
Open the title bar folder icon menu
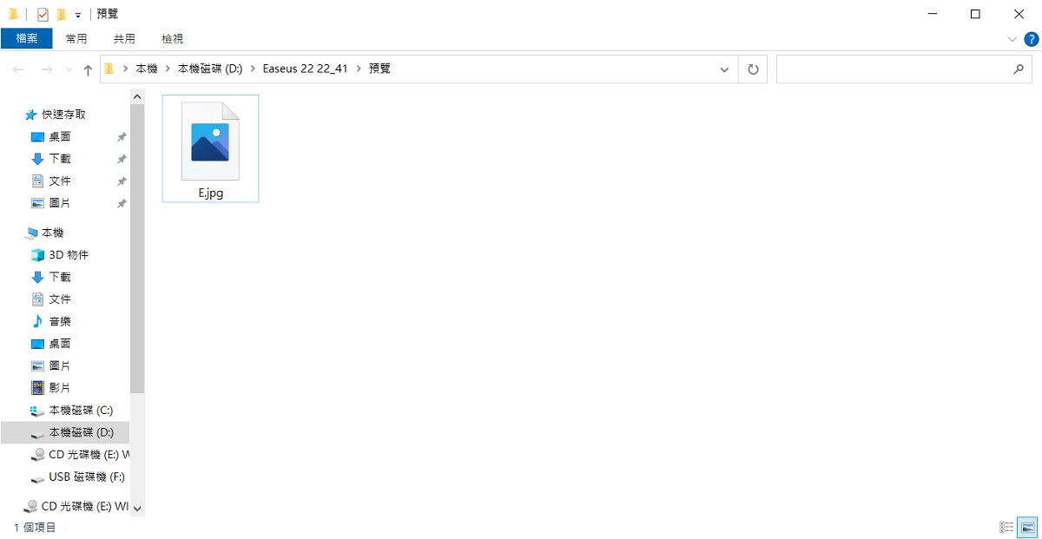tap(13, 14)
